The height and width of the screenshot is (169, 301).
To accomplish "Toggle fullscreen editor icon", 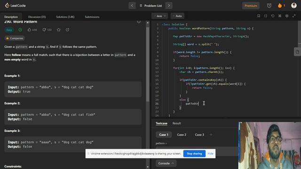I will coord(294,16).
